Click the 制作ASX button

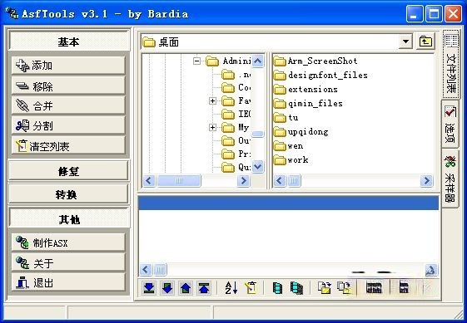68,242
